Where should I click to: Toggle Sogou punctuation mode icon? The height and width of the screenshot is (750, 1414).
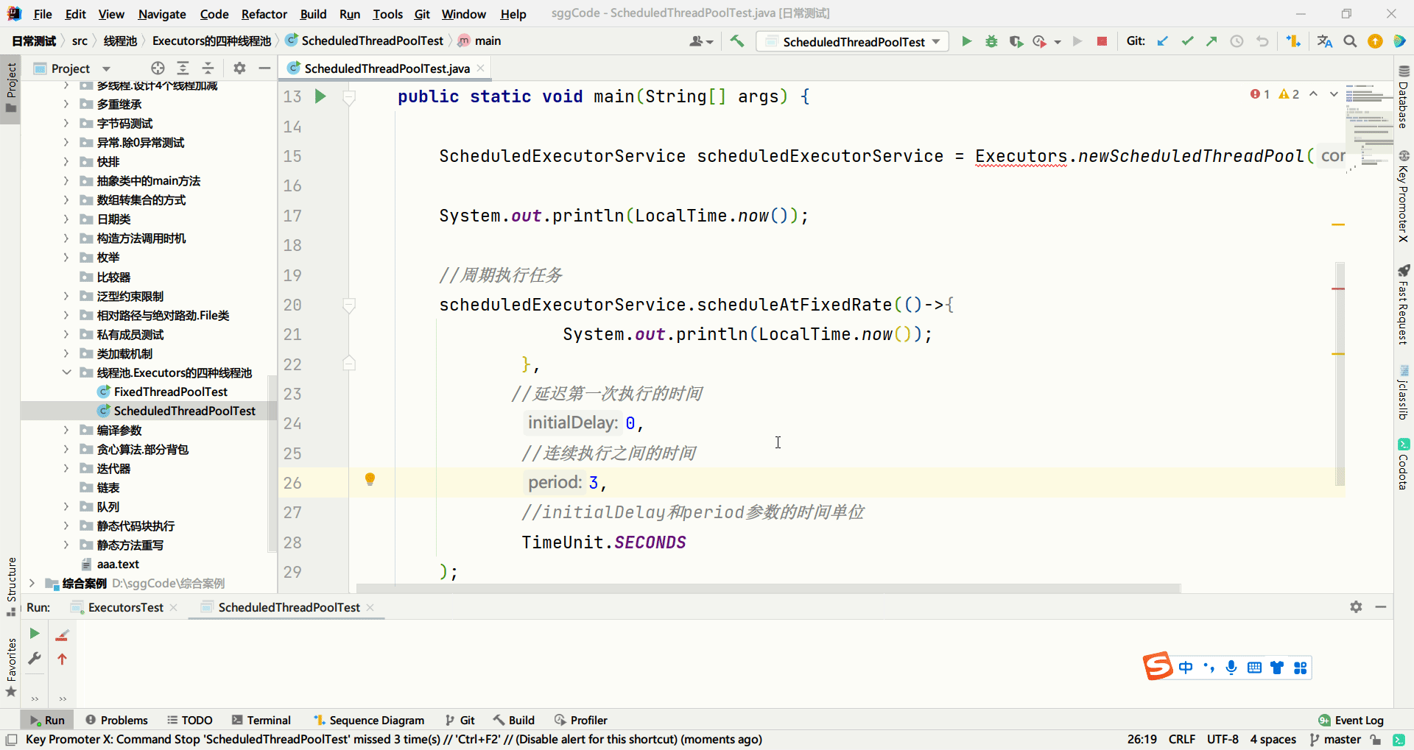pos(1209,668)
